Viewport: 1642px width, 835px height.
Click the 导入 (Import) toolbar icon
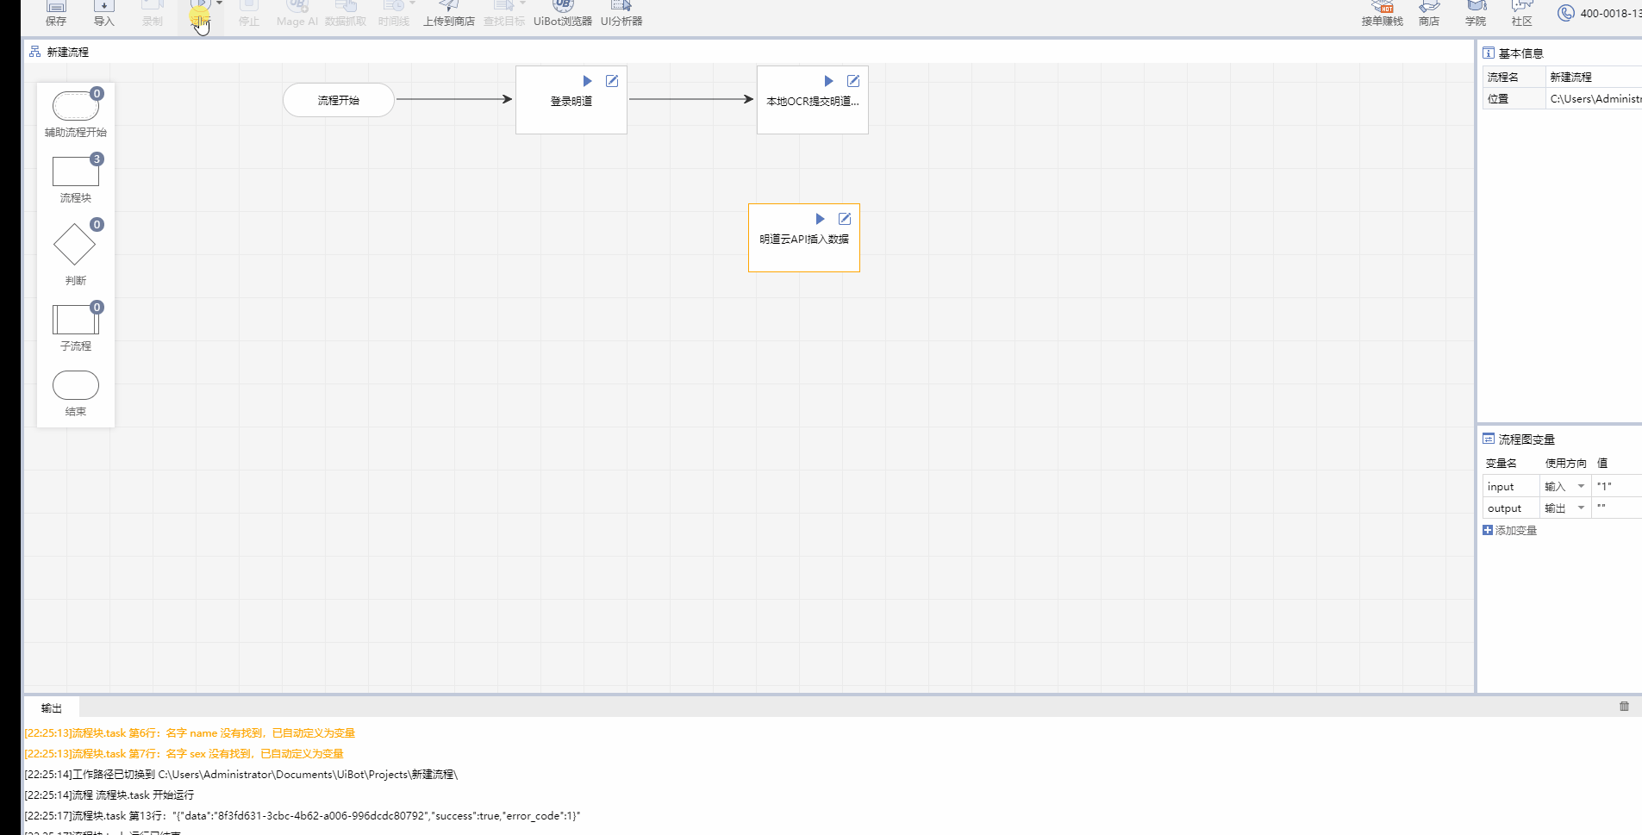point(104,13)
